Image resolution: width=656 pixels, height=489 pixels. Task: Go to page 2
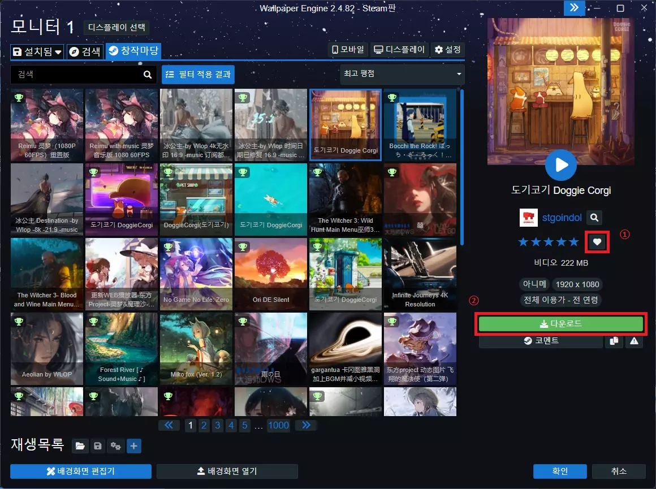tap(204, 425)
